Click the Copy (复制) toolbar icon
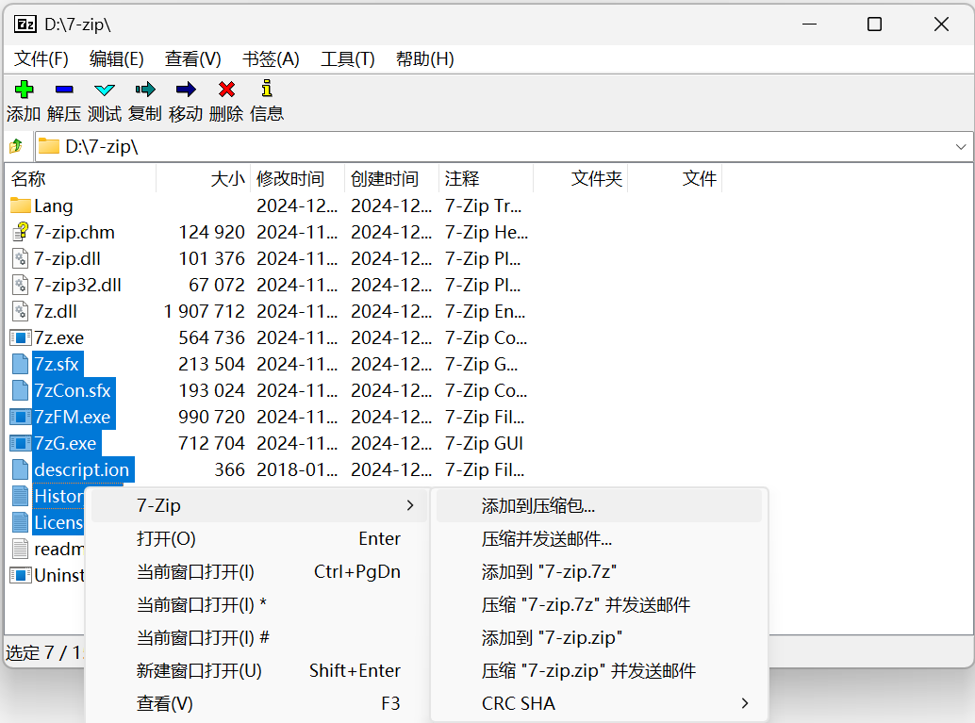 [x=145, y=90]
